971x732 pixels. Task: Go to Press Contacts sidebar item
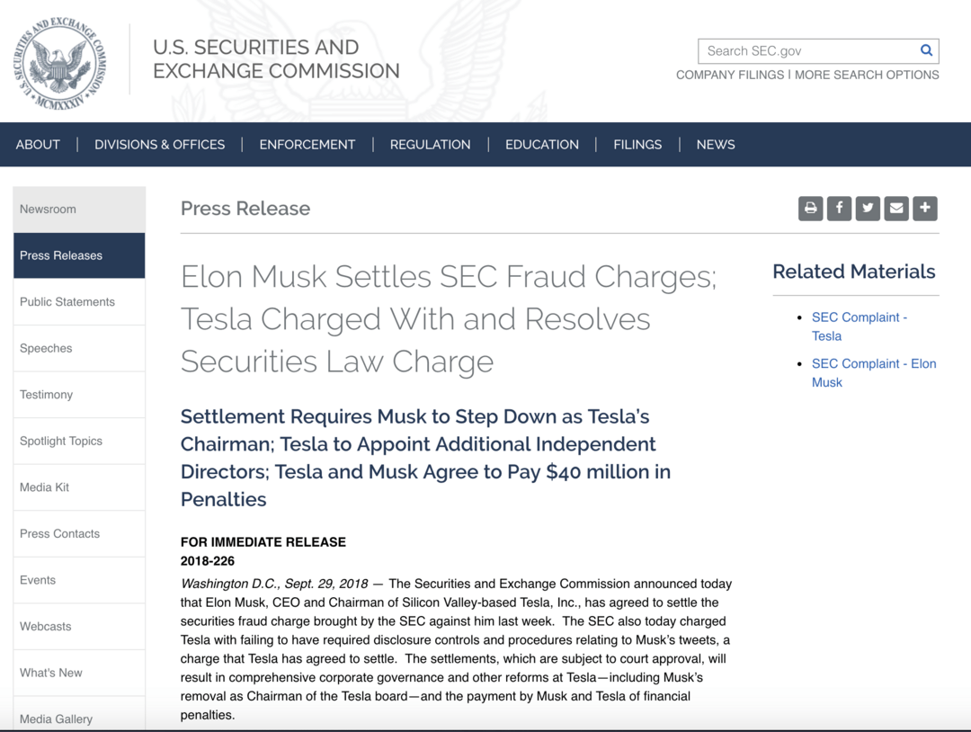pyautogui.click(x=79, y=534)
